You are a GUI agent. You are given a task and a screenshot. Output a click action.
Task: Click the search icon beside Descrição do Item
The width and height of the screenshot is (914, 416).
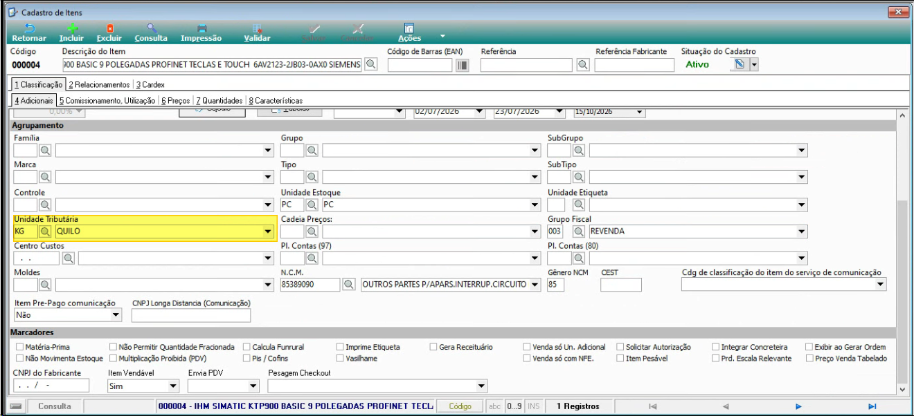tap(371, 64)
